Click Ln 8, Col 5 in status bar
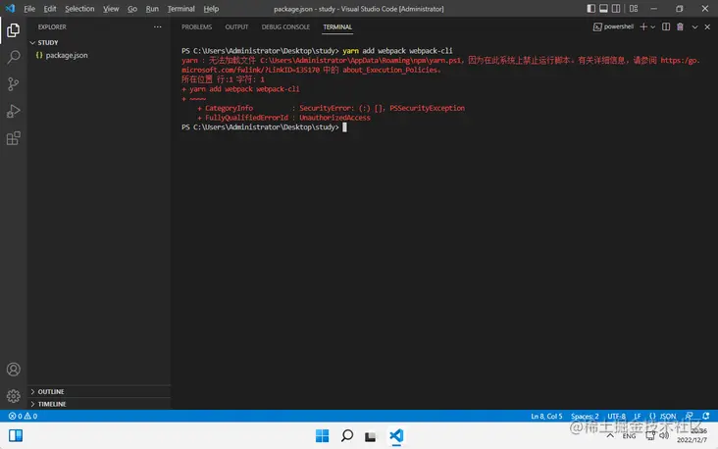Image resolution: width=718 pixels, height=449 pixels. [546, 416]
